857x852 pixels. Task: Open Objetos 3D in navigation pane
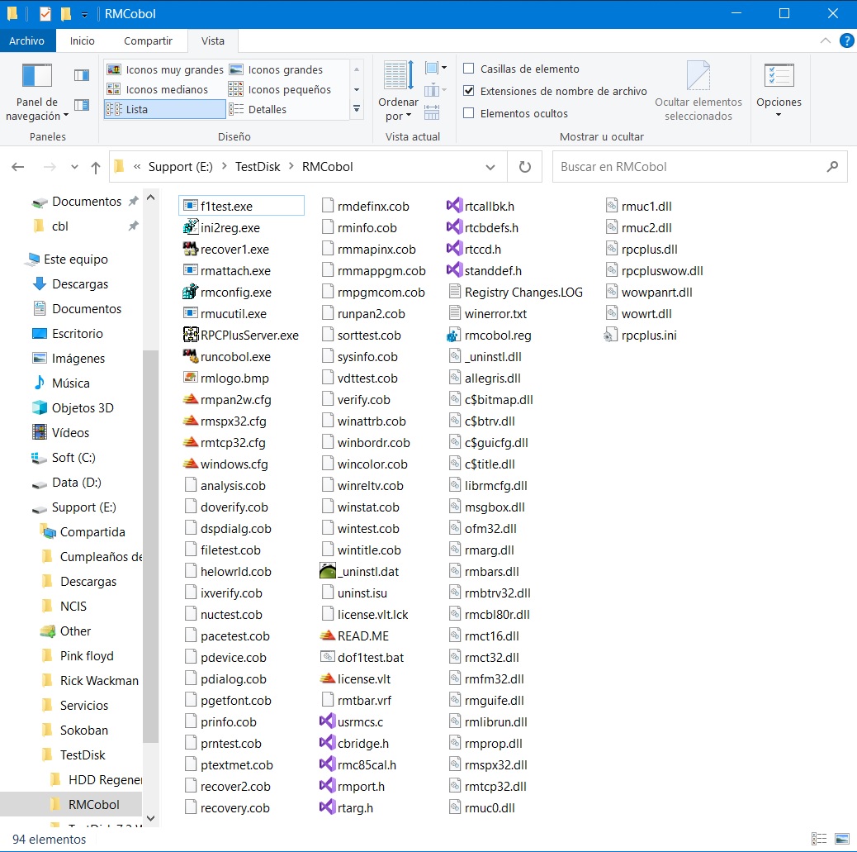click(x=83, y=407)
